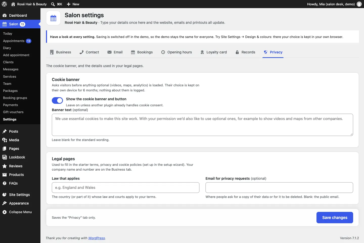364x243 pixels.
Task: Click New in the admin bar
Action: tap(73, 4)
